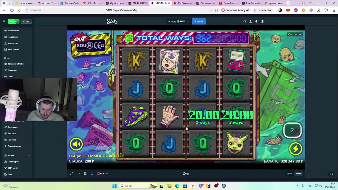Open Рулетка category
The width and height of the screenshot is (338, 190).
click(x=12, y=140)
